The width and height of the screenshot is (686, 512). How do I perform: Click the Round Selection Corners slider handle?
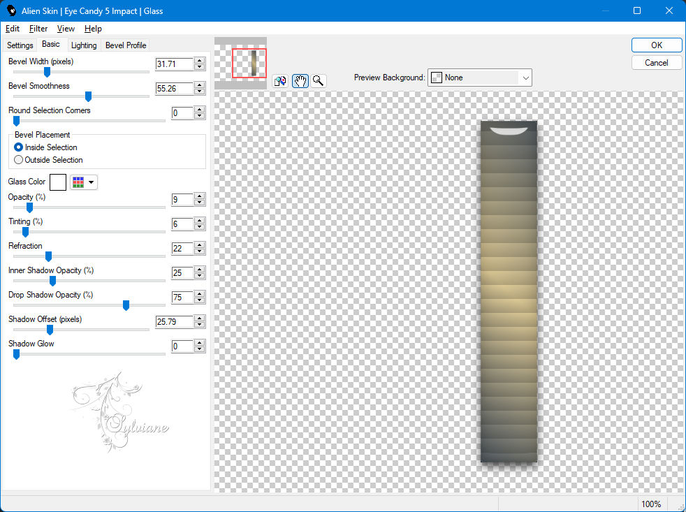pos(16,121)
